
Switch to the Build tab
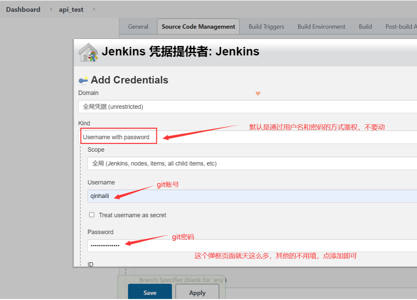[365, 27]
